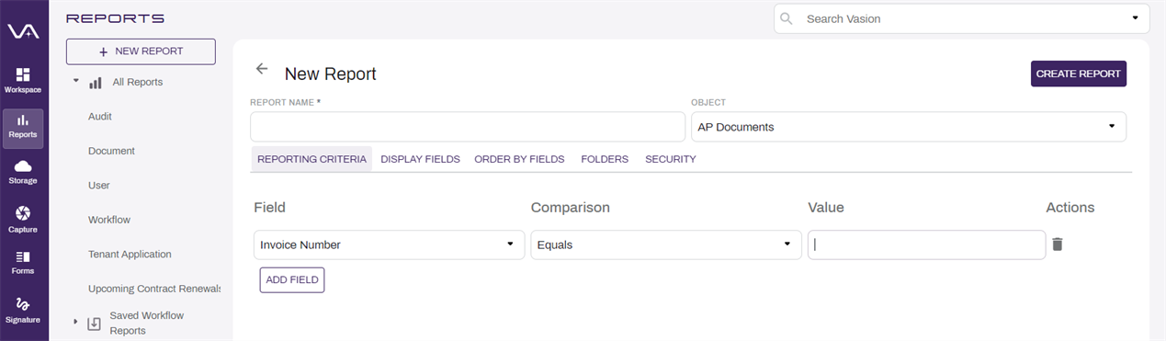Viewport: 1166px width, 341px height.
Task: Click the criteria Value input field
Action: tap(926, 244)
